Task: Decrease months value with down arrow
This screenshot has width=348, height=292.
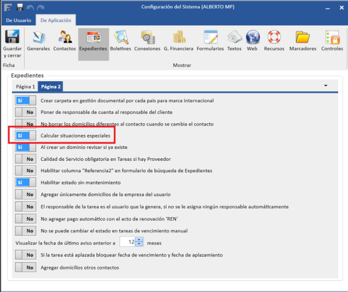Action: click(x=140, y=244)
